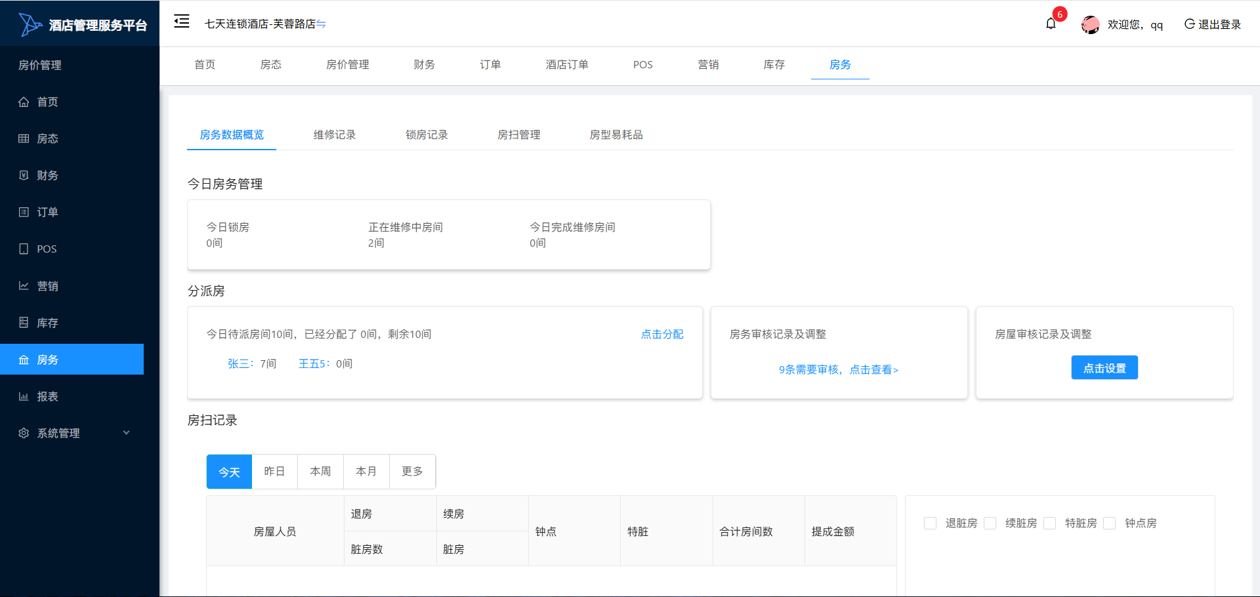The width and height of the screenshot is (1260, 597).
Task: Click the tablet icon beside POS in sidebar
Action: (x=24, y=249)
